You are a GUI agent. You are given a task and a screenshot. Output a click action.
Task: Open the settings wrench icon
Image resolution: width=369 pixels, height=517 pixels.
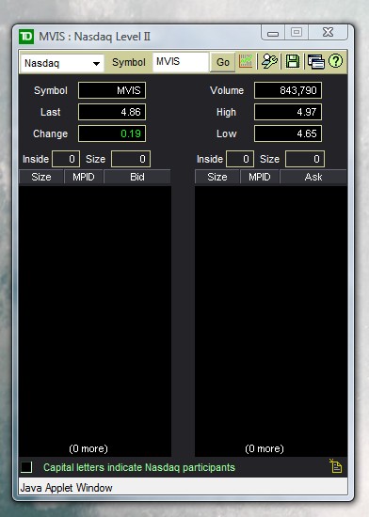coord(269,61)
